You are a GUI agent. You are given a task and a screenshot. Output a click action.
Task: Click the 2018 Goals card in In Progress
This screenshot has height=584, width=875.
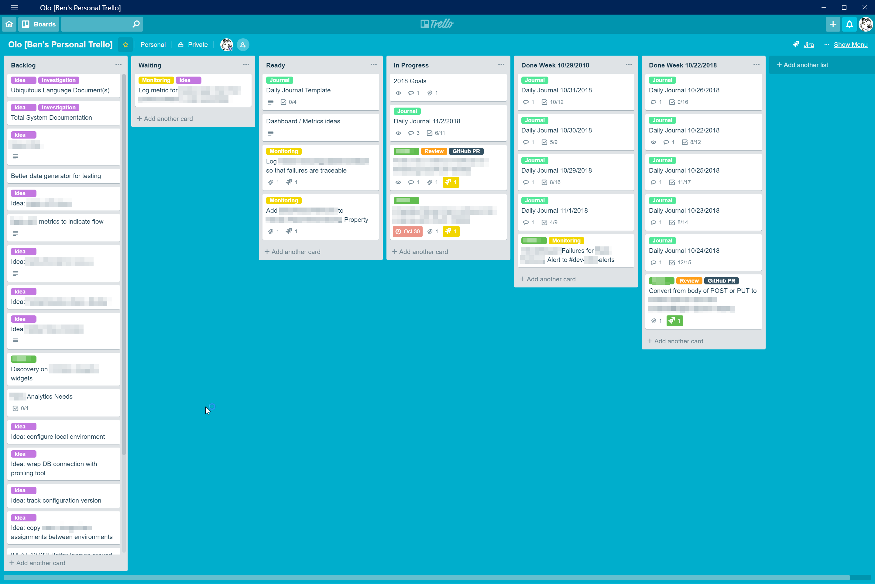pos(448,86)
